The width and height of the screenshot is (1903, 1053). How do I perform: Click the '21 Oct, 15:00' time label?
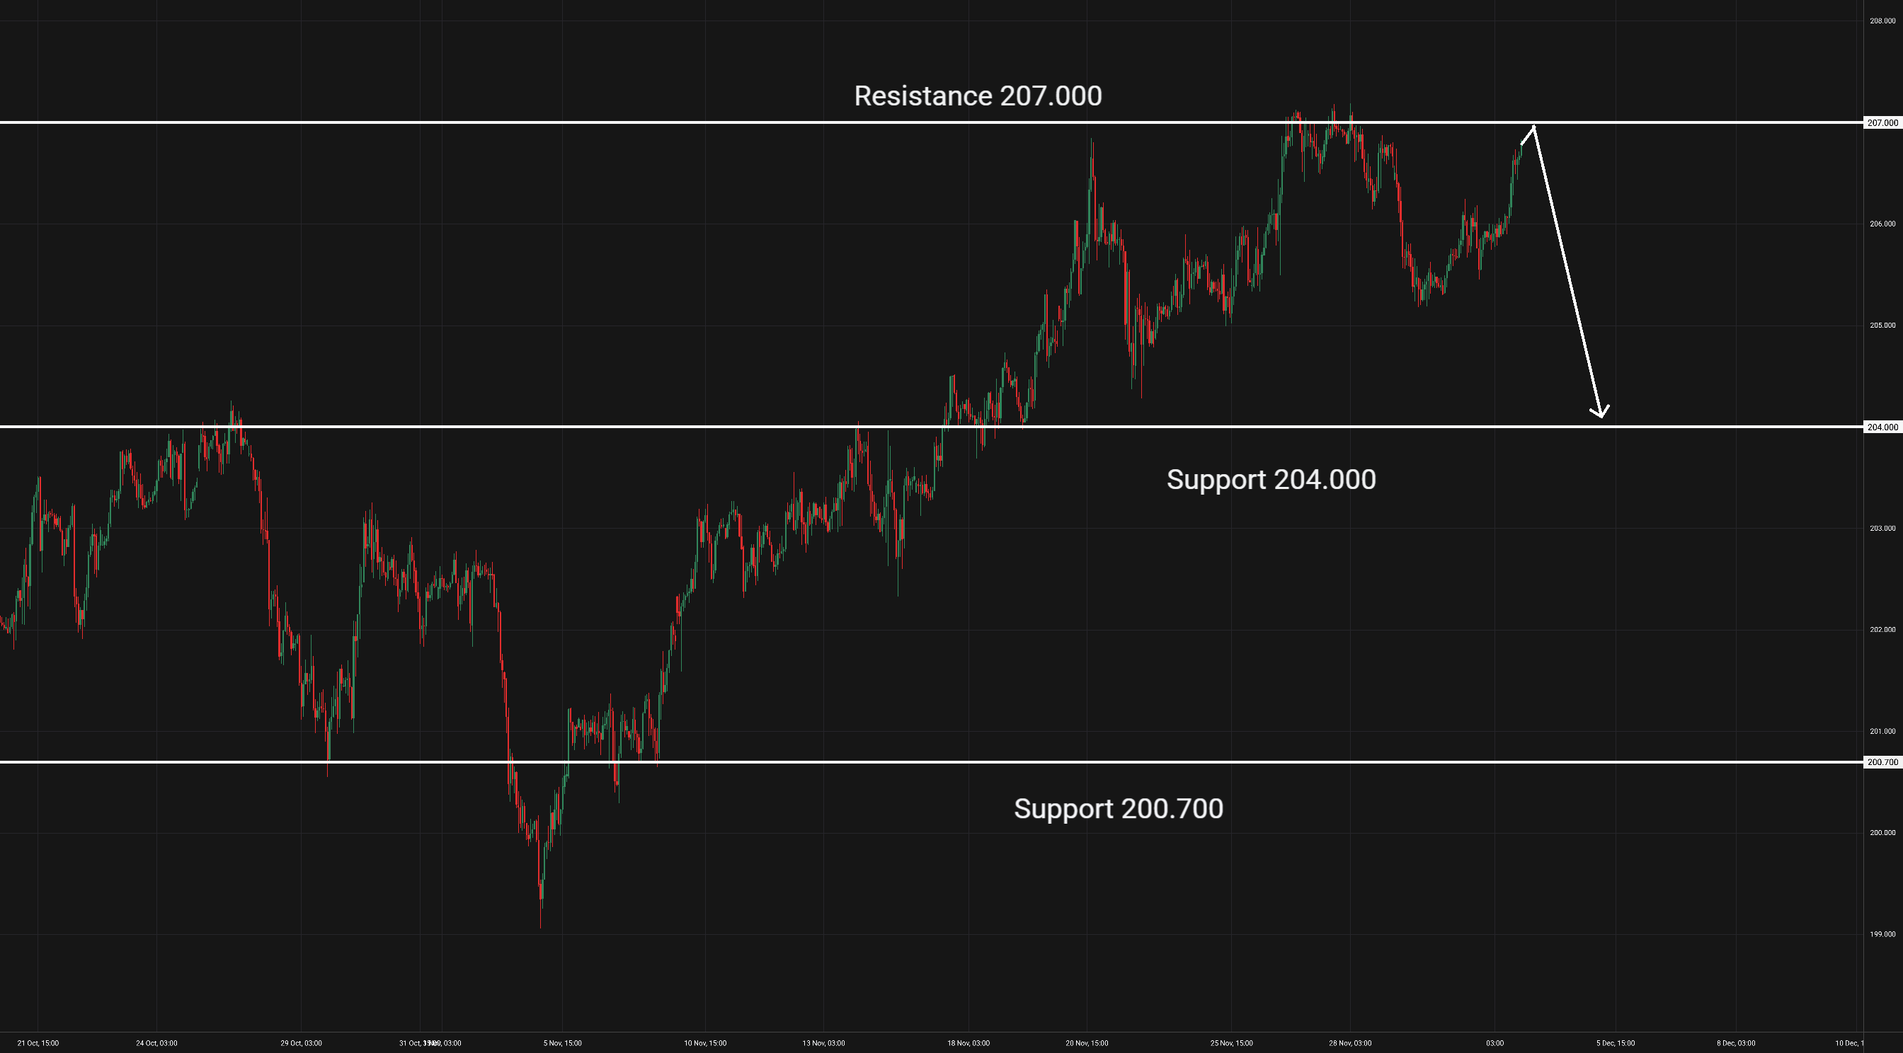pyautogui.click(x=38, y=1042)
